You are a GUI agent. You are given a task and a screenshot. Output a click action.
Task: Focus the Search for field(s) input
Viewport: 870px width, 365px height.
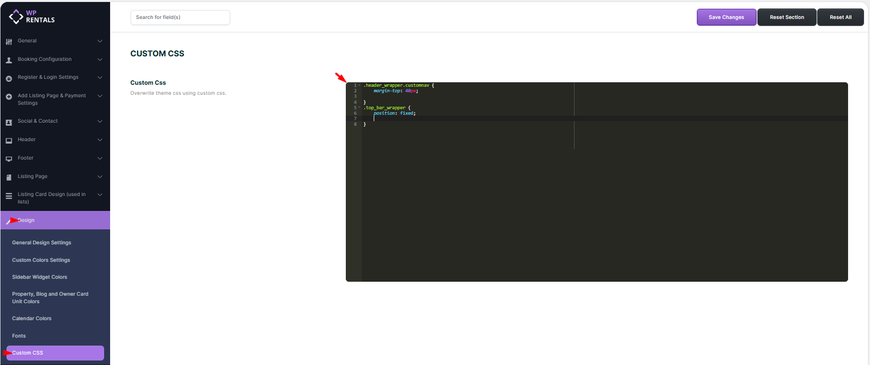[x=180, y=17]
